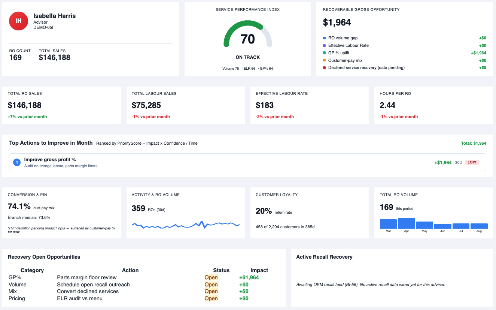The width and height of the screenshot is (496, 310).
Task: Click Open status for Parts margin floor review
Action: pos(211,277)
